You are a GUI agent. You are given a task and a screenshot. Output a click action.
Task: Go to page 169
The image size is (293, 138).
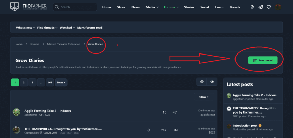[x=50, y=82]
